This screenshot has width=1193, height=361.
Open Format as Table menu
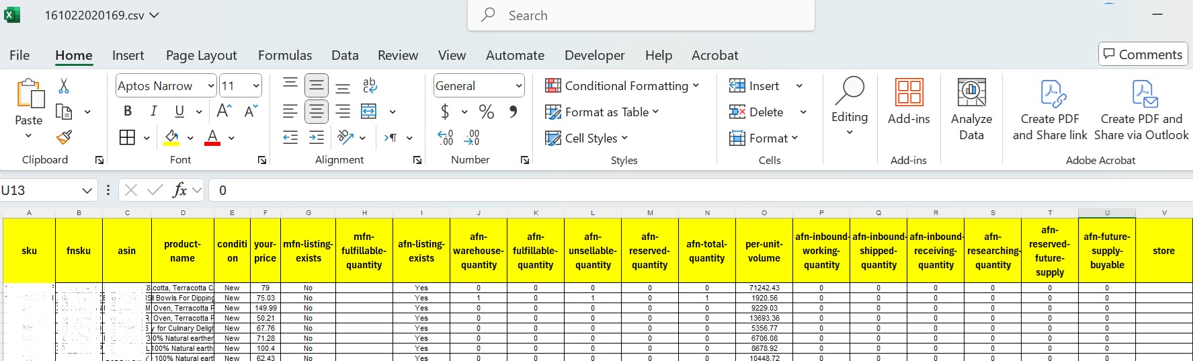coord(602,112)
